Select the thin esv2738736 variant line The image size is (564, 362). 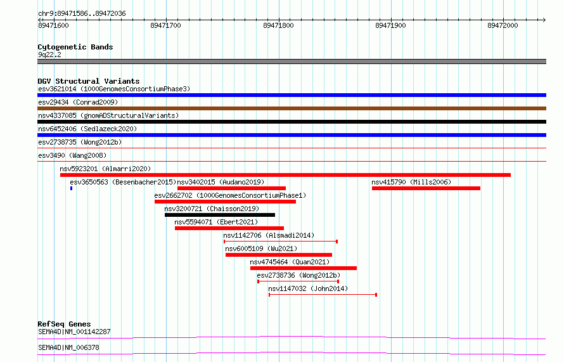[x=298, y=281]
